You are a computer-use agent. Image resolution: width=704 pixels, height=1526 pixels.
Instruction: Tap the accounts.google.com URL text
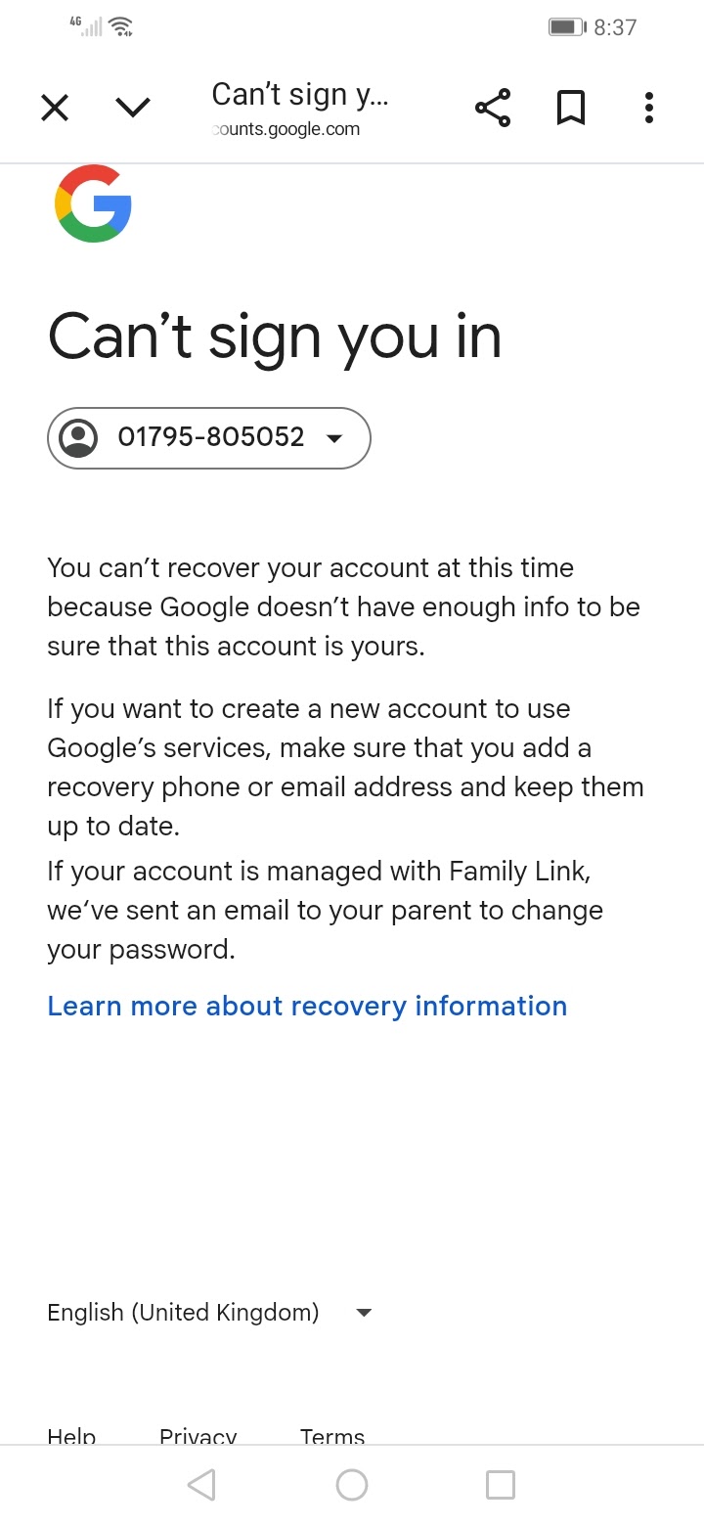tap(286, 129)
